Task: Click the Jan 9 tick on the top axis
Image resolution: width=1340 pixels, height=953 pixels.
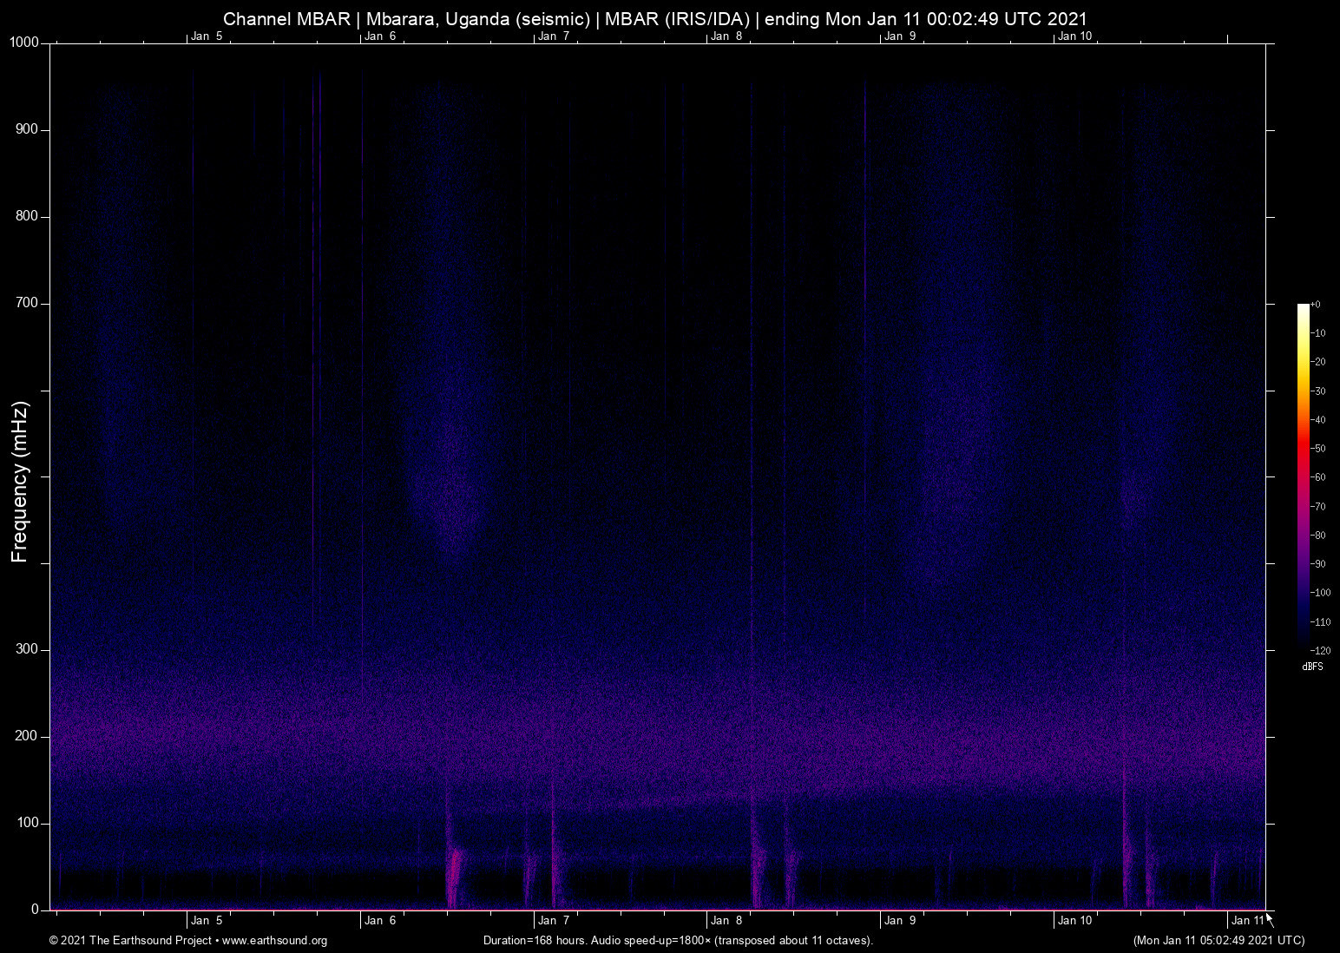Action: tap(900, 36)
